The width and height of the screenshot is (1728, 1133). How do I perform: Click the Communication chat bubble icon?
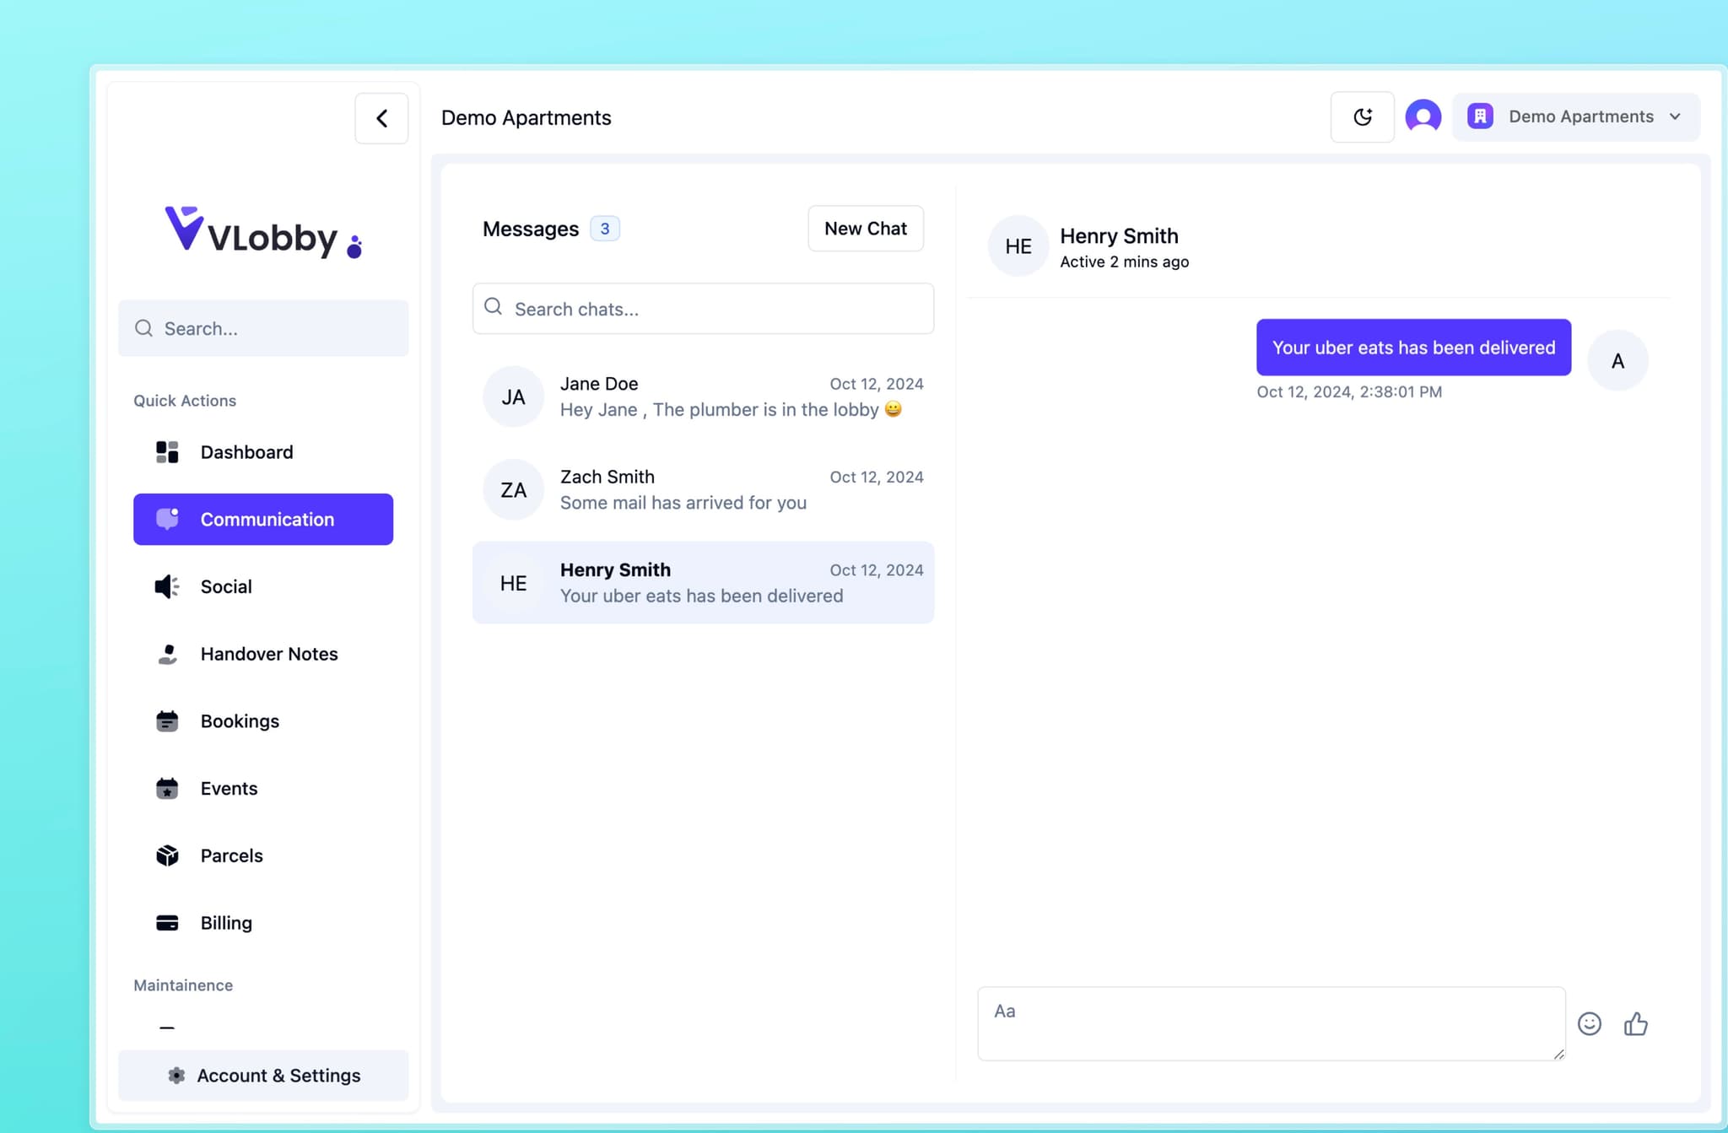point(167,519)
